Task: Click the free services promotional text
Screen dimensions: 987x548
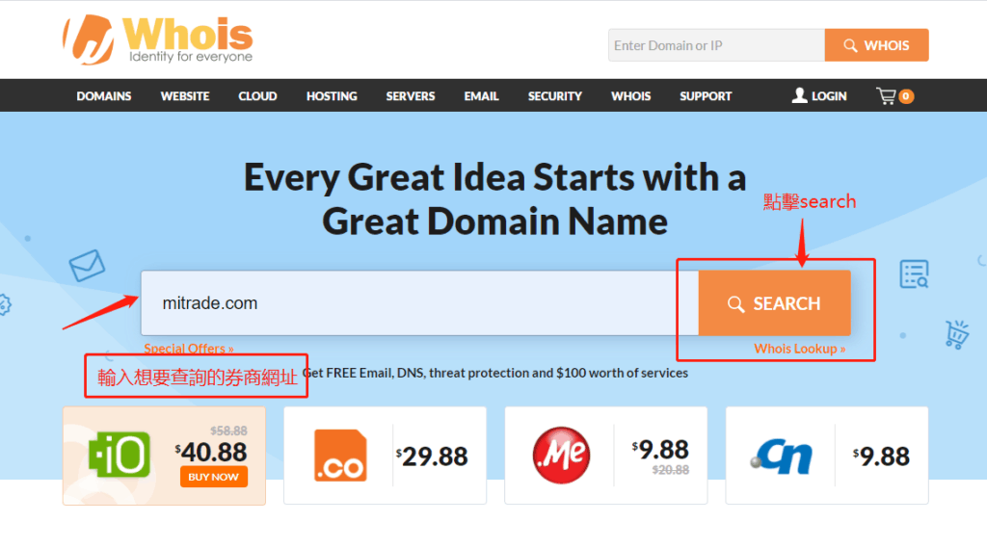Action: (495, 373)
